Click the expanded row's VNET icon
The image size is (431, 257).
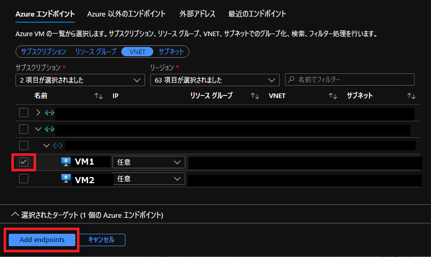50,129
